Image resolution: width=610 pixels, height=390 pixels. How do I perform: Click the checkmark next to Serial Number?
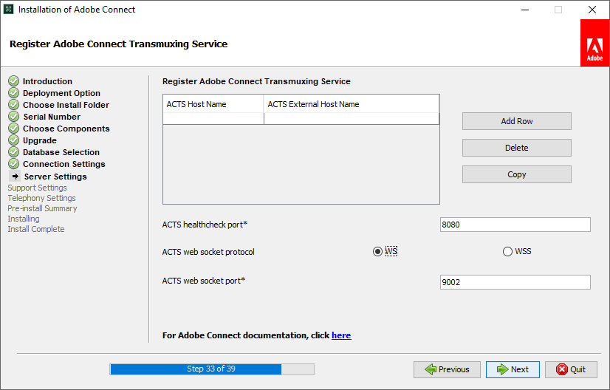pos(13,117)
